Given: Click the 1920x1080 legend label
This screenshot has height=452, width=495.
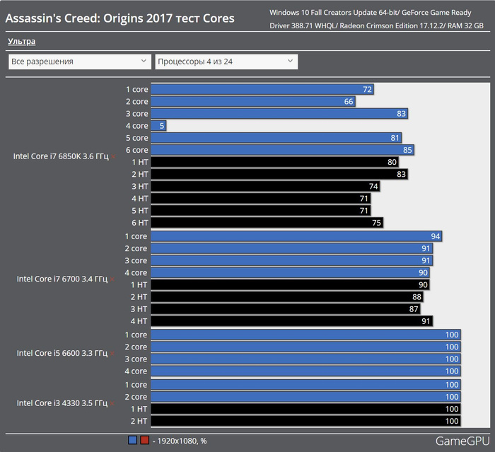Looking at the screenshot, I should click(x=180, y=440).
